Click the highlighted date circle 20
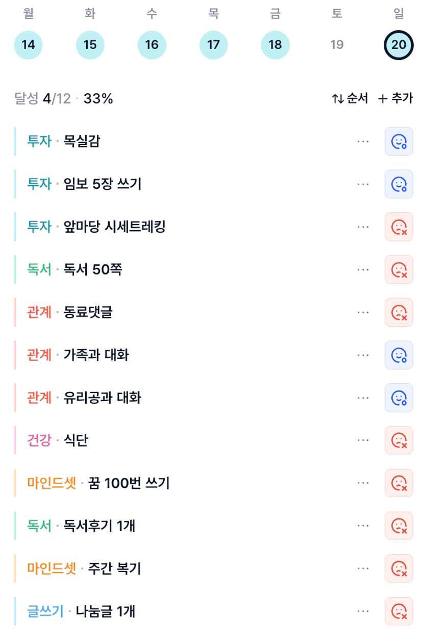This screenshot has height=638, width=422. pos(399,45)
